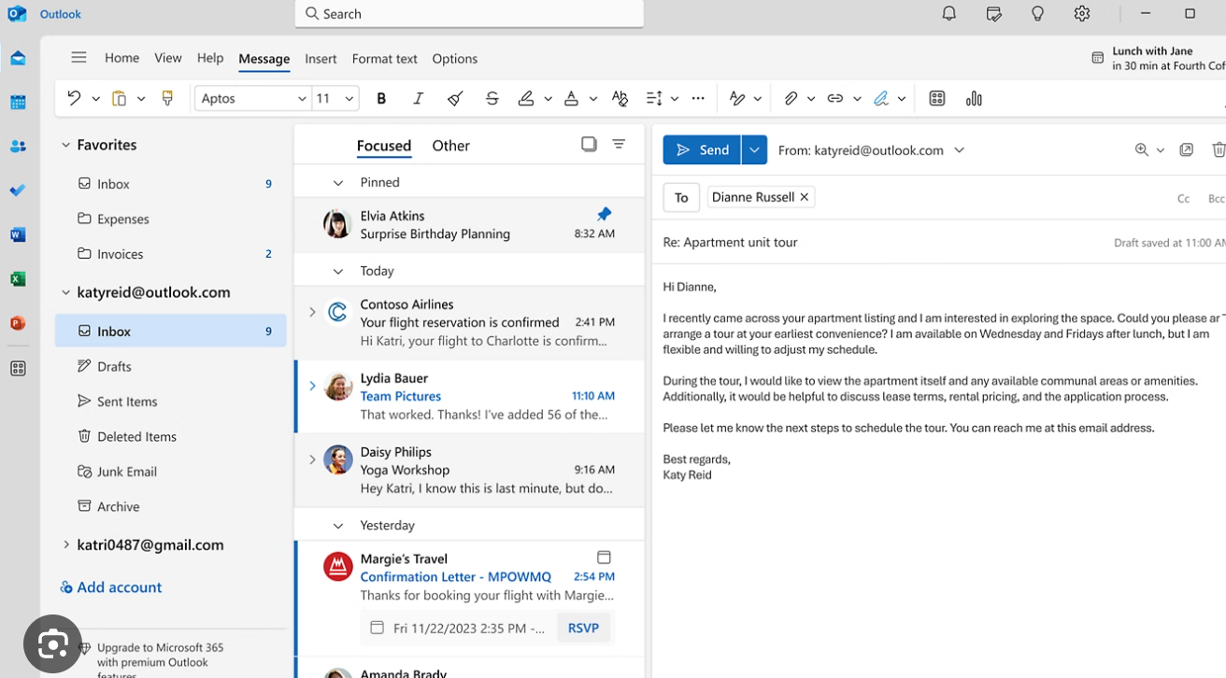
Task: Pop out the draft into new window
Action: [x=1186, y=149]
